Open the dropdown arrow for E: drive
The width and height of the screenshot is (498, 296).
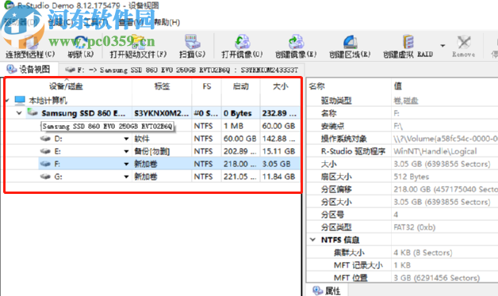tap(126, 151)
